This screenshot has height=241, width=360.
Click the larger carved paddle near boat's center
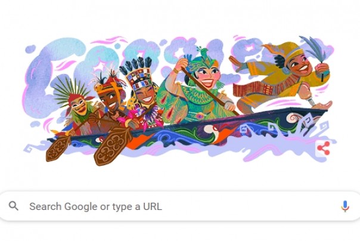click(x=113, y=146)
